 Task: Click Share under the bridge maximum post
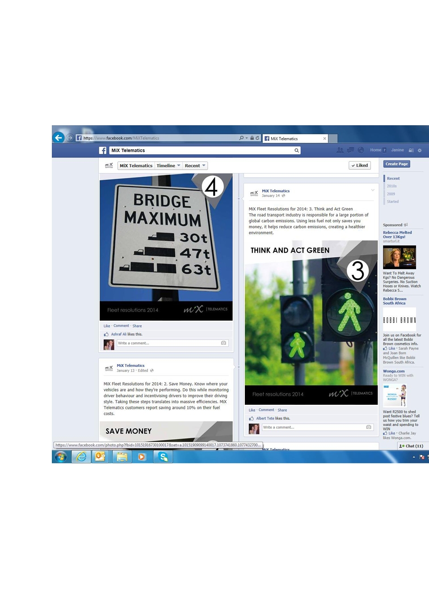click(x=137, y=326)
